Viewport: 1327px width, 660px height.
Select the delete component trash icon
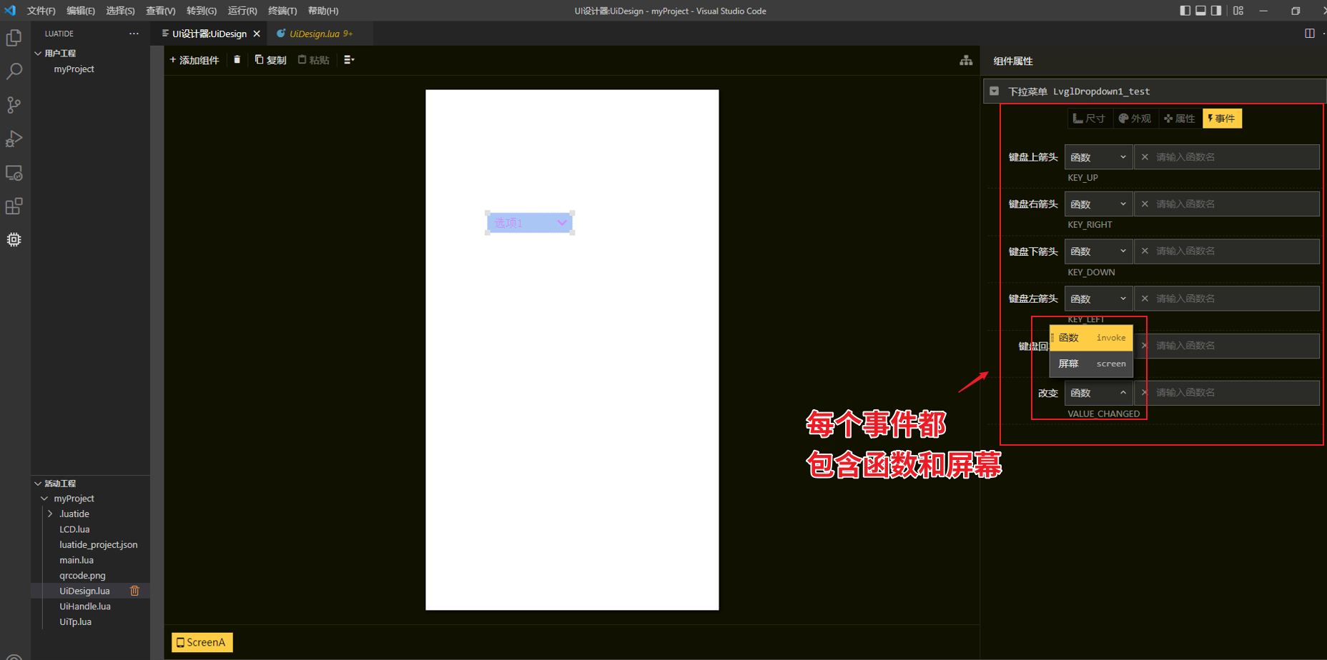(x=237, y=59)
